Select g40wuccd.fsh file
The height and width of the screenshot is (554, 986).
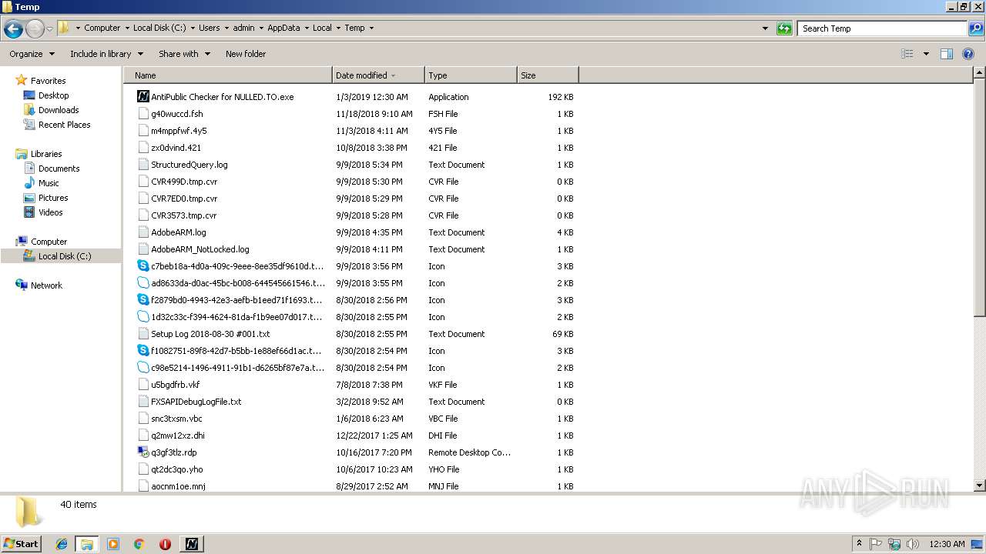(176, 114)
